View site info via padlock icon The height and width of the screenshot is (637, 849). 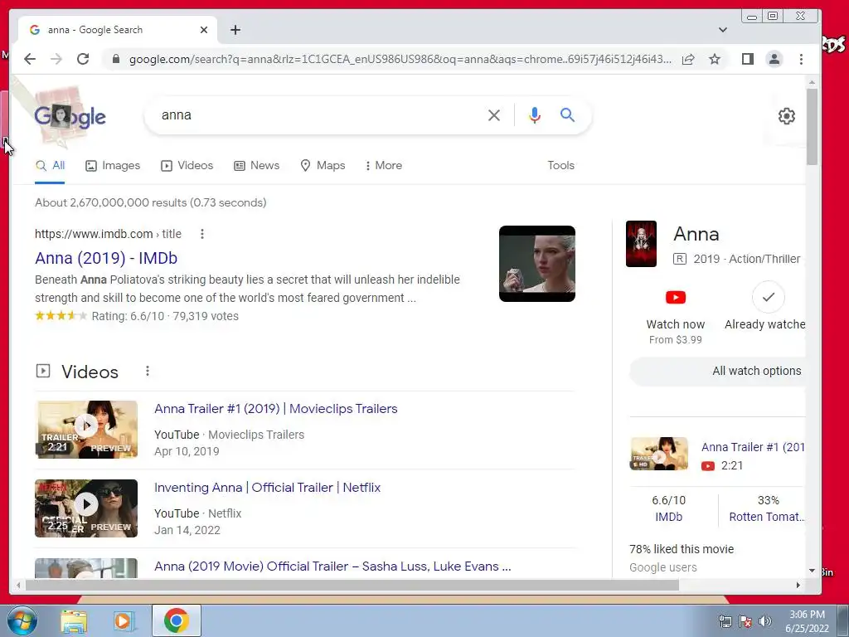(x=115, y=59)
